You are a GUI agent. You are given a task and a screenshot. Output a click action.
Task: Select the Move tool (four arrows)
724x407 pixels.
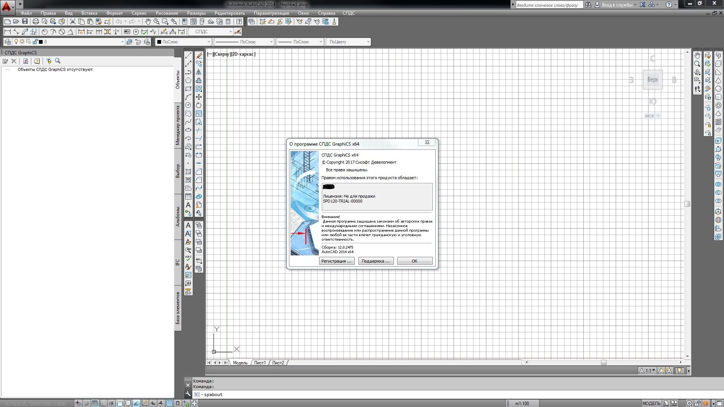click(x=199, y=97)
